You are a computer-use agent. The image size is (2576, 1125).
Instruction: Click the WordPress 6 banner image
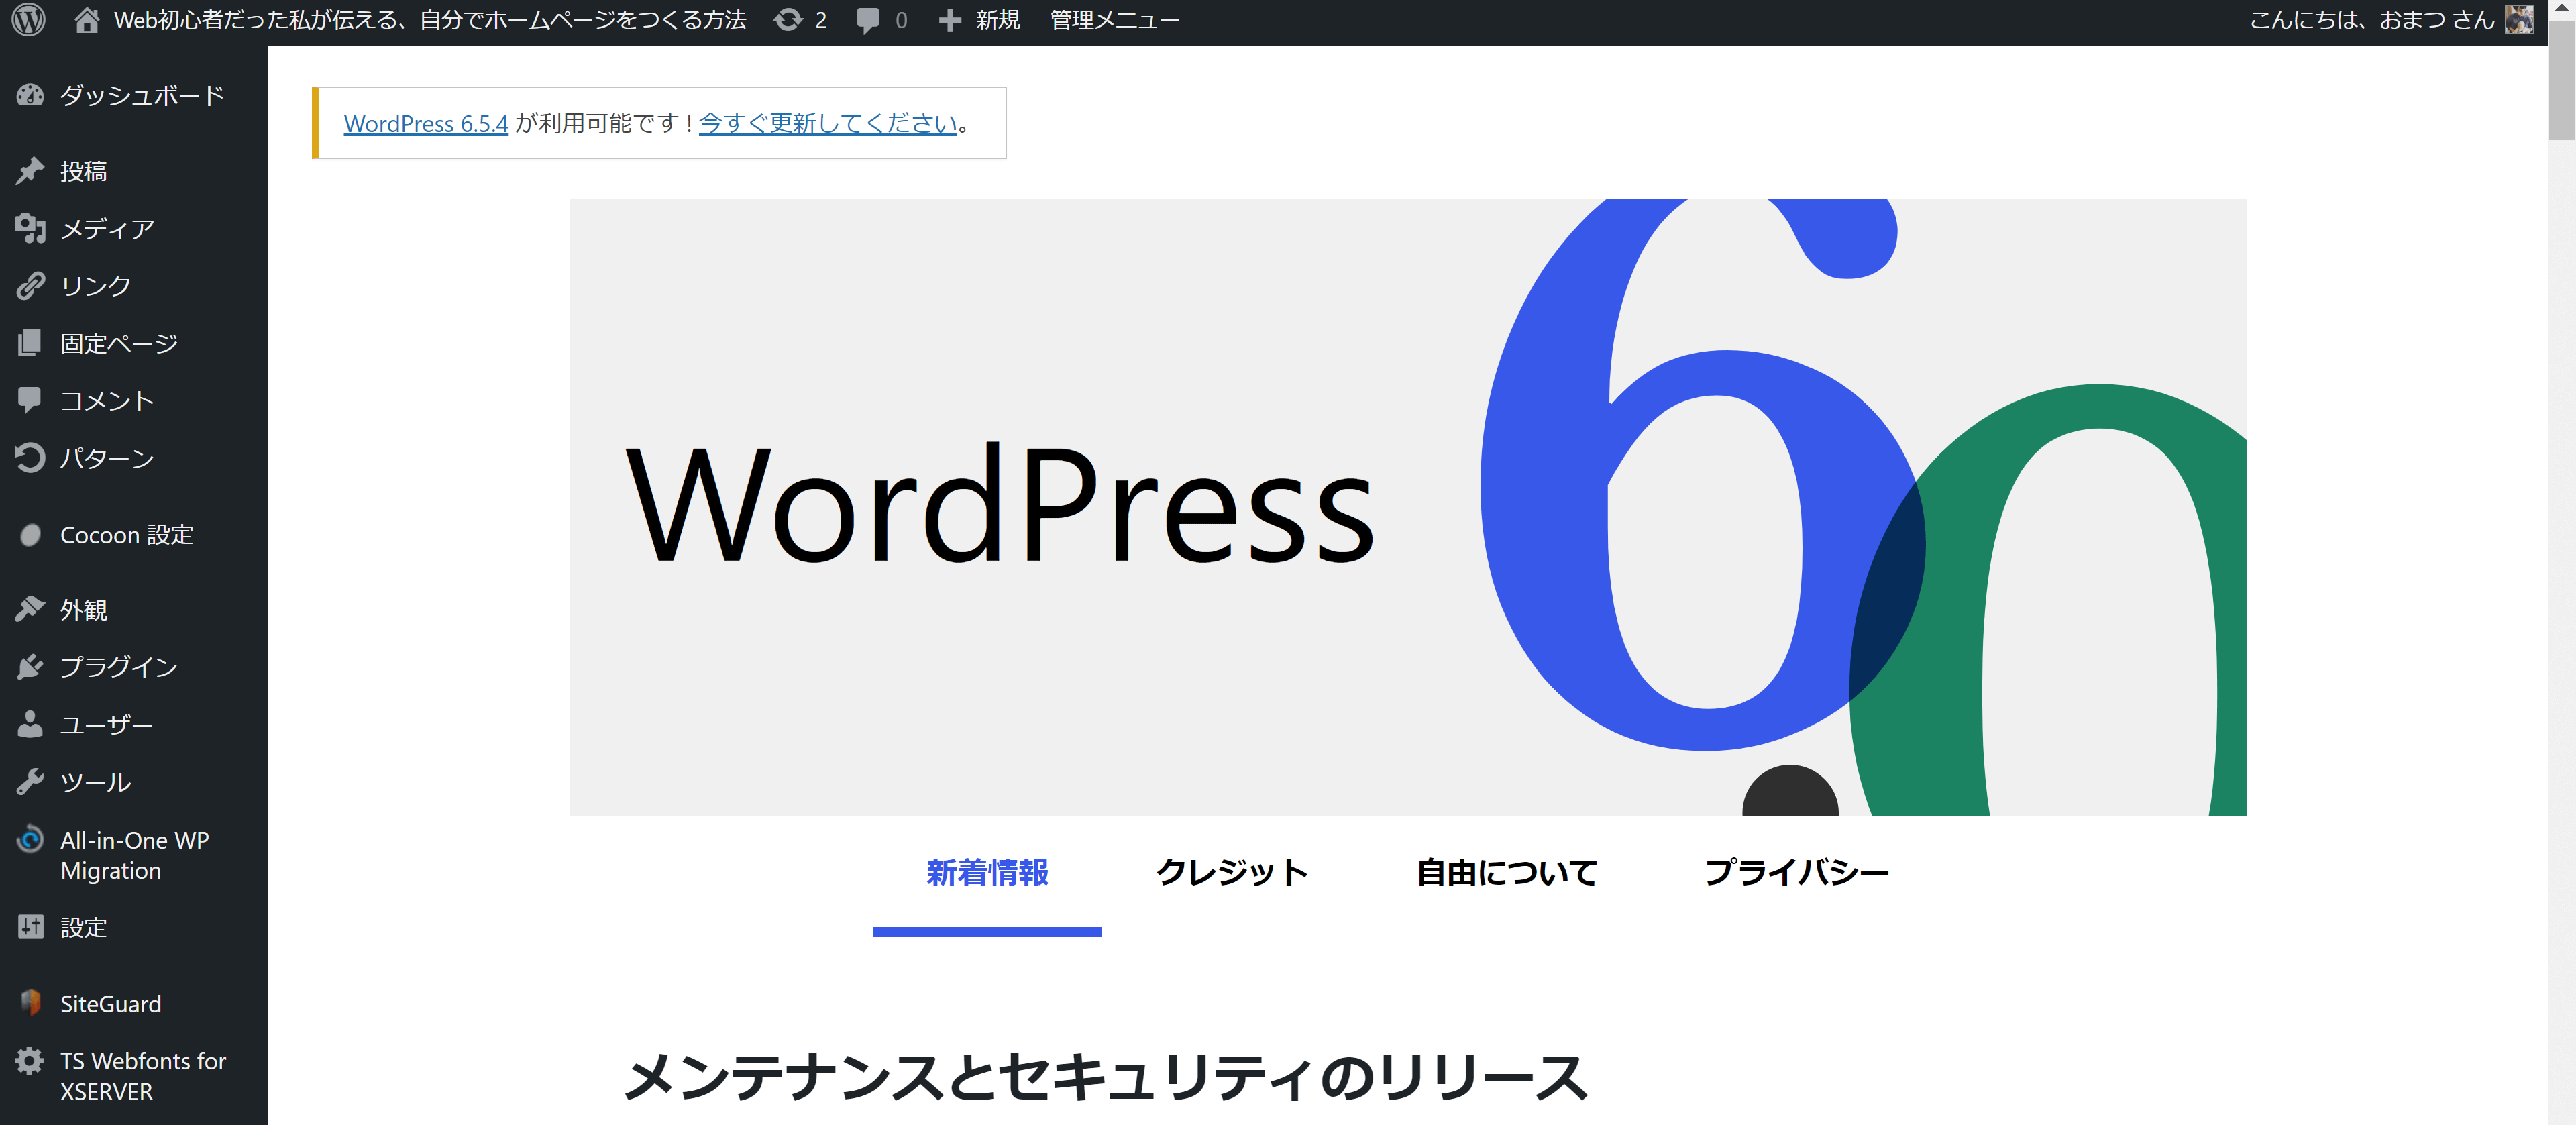point(1407,507)
